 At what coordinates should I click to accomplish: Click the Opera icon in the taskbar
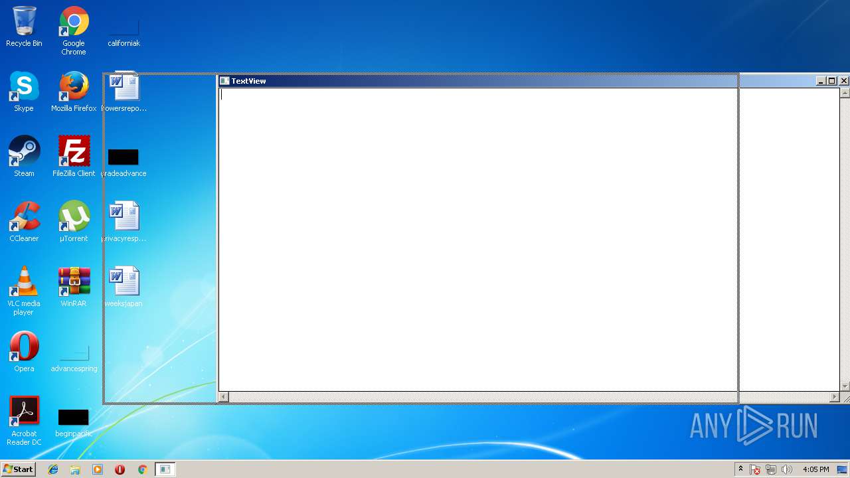coord(120,469)
